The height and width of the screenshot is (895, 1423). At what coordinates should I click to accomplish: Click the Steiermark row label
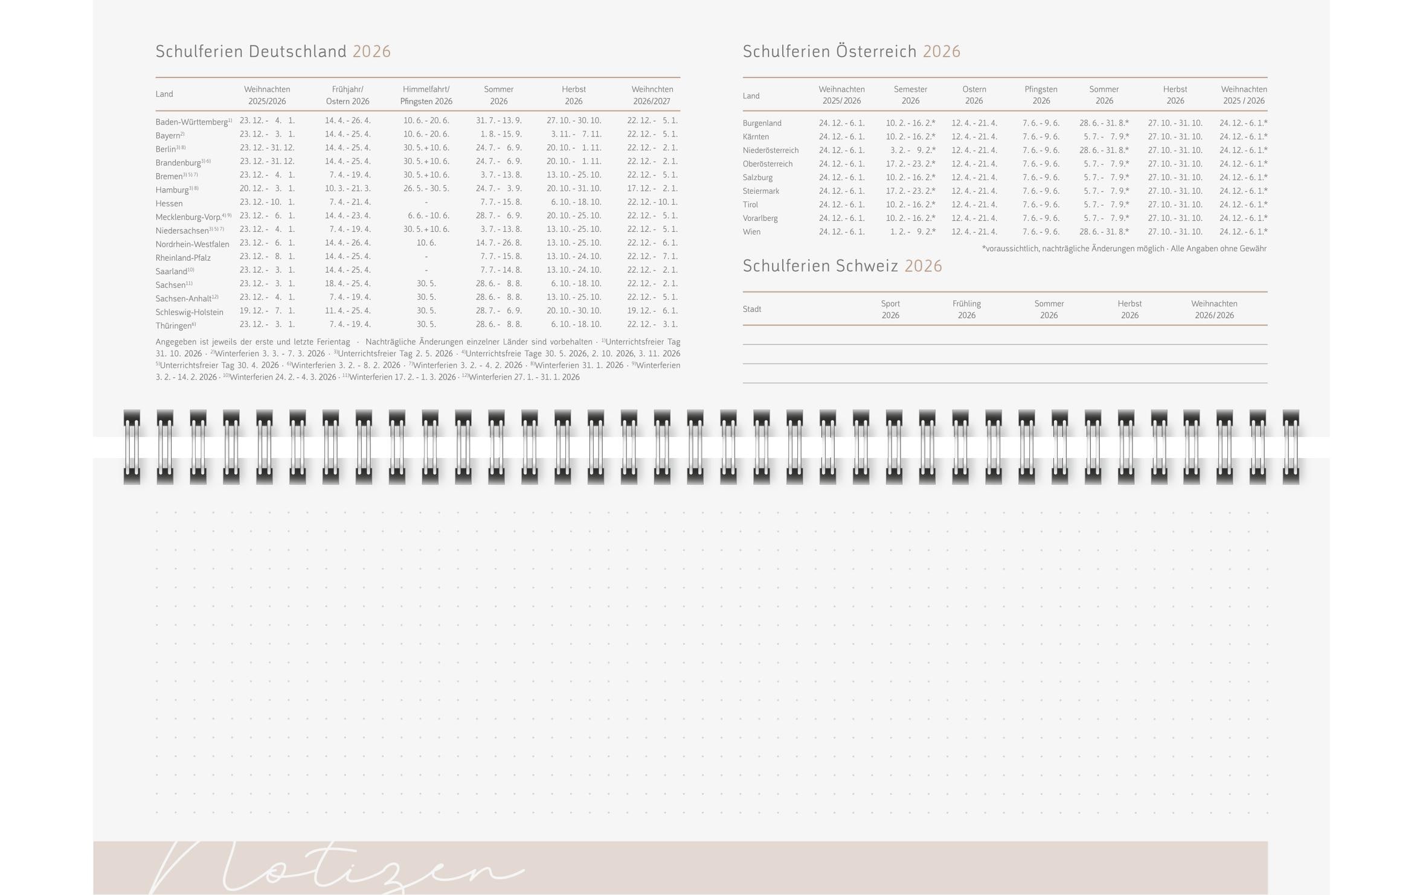(x=760, y=191)
